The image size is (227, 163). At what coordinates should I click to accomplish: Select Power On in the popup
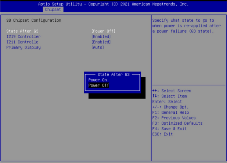[x=97, y=80]
